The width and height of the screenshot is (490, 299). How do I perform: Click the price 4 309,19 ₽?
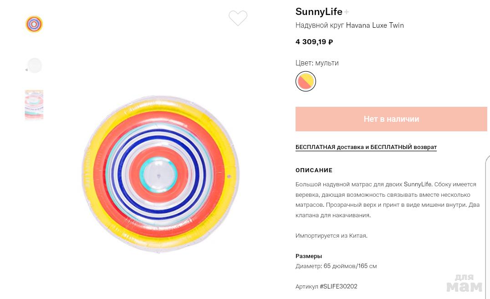[314, 42]
